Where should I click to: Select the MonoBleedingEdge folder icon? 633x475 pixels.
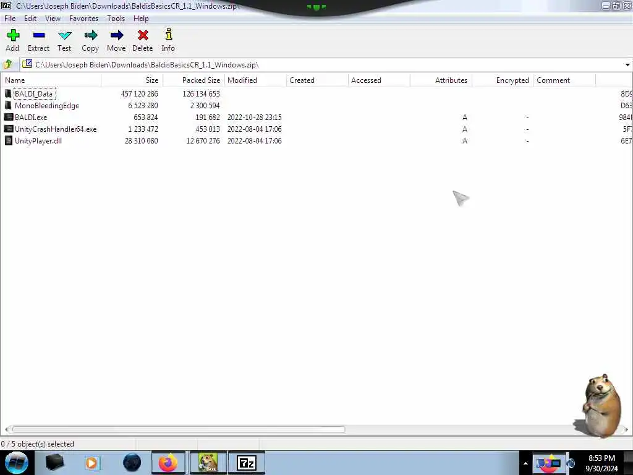tap(8, 105)
